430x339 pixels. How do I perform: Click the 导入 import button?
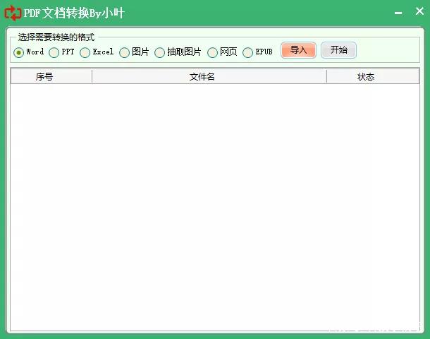pos(298,50)
